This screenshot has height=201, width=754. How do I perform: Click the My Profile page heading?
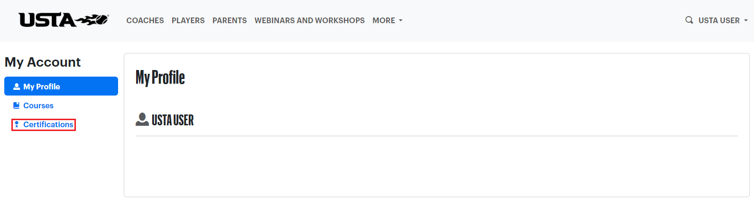pyautogui.click(x=160, y=78)
